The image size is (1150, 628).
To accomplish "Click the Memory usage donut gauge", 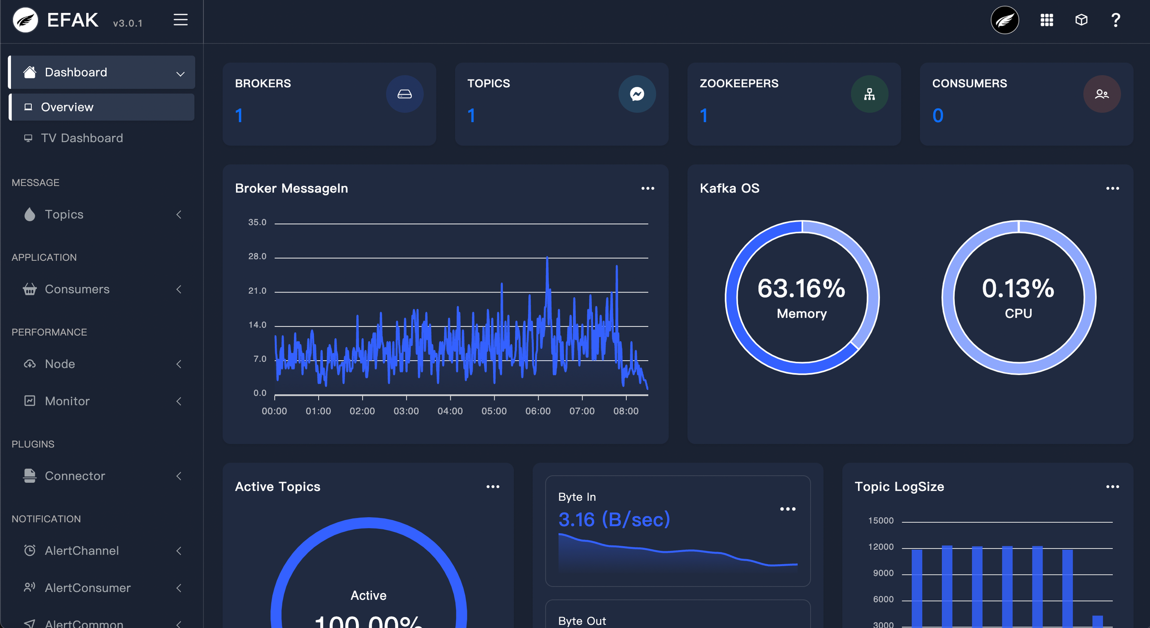I will pyautogui.click(x=802, y=297).
